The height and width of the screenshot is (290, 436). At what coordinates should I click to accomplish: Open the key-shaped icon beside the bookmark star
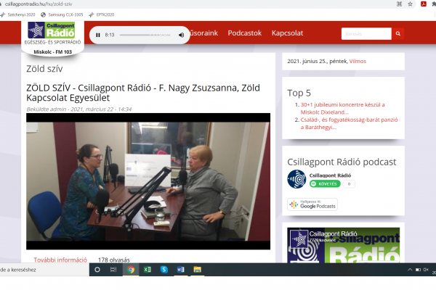point(399,4)
